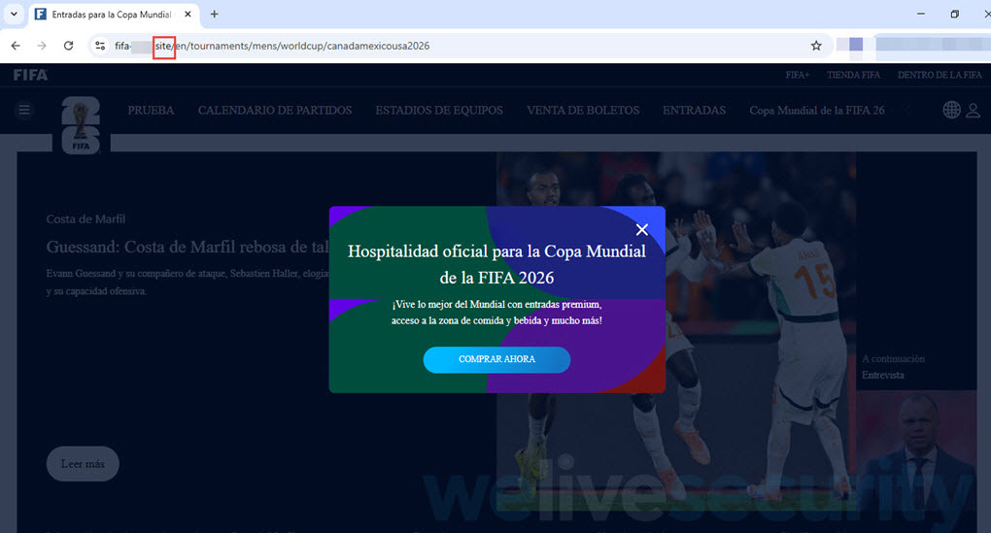Screen dimensions: 991x533
Task: Open the tab search dropdown arrow
Action: click(14, 14)
